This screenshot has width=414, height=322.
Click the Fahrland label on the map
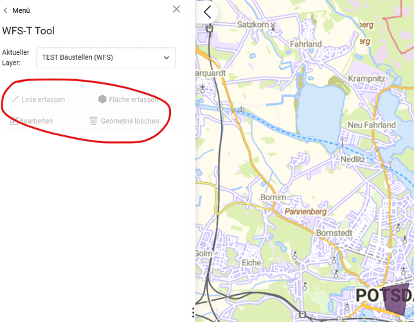[x=305, y=44]
